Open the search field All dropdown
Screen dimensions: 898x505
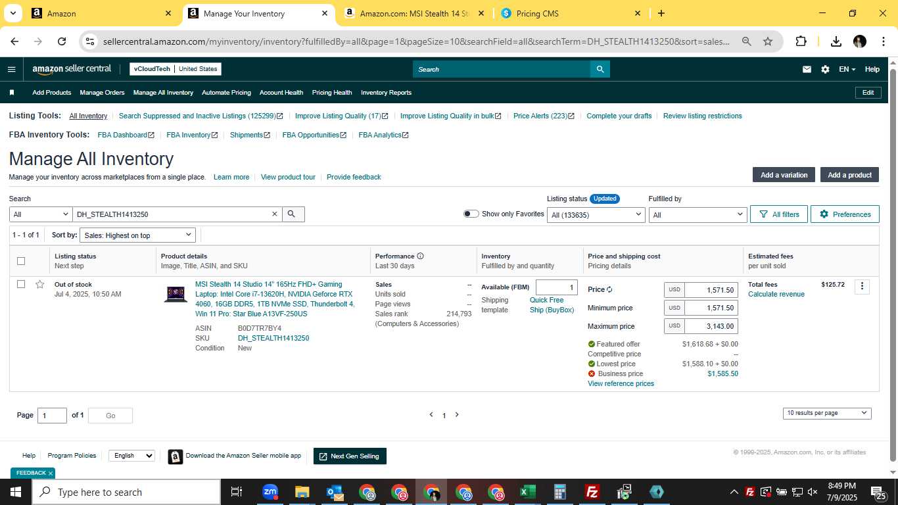pos(41,214)
